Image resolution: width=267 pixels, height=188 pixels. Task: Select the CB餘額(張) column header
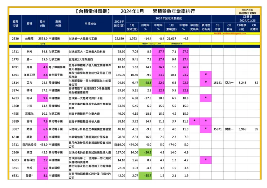[x=241, y=27]
